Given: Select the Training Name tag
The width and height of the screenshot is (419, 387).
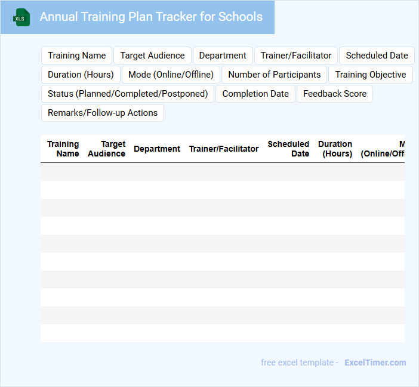Looking at the screenshot, I should tap(76, 56).
